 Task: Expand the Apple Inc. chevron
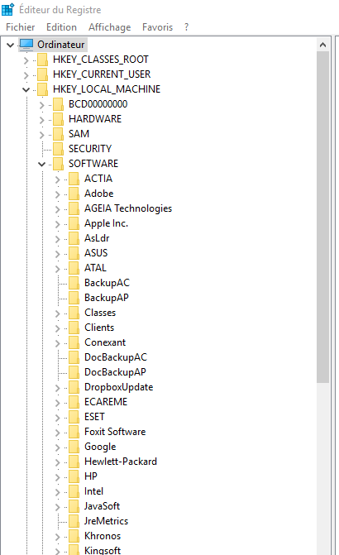click(x=57, y=224)
